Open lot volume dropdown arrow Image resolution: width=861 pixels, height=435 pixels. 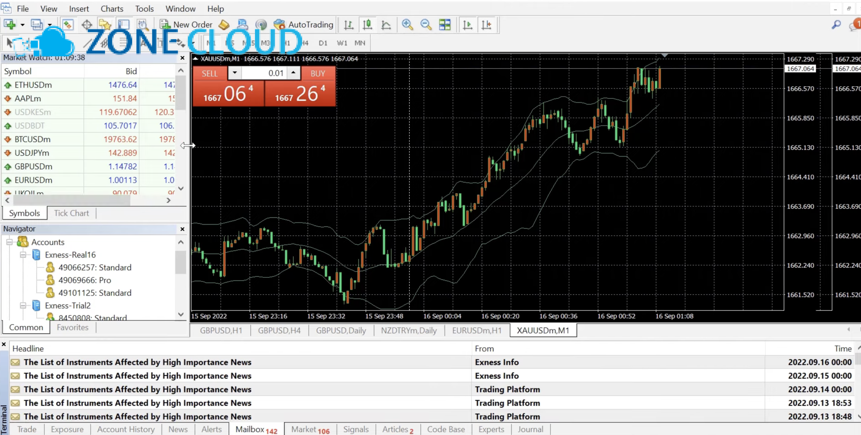tap(235, 73)
